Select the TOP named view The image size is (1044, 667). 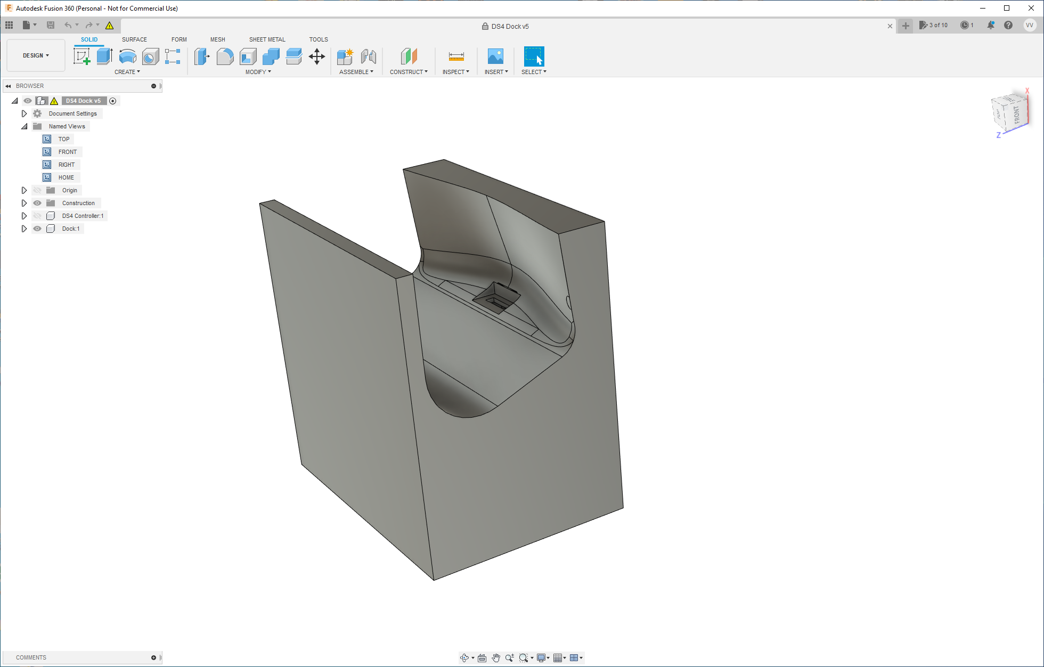[x=64, y=139]
